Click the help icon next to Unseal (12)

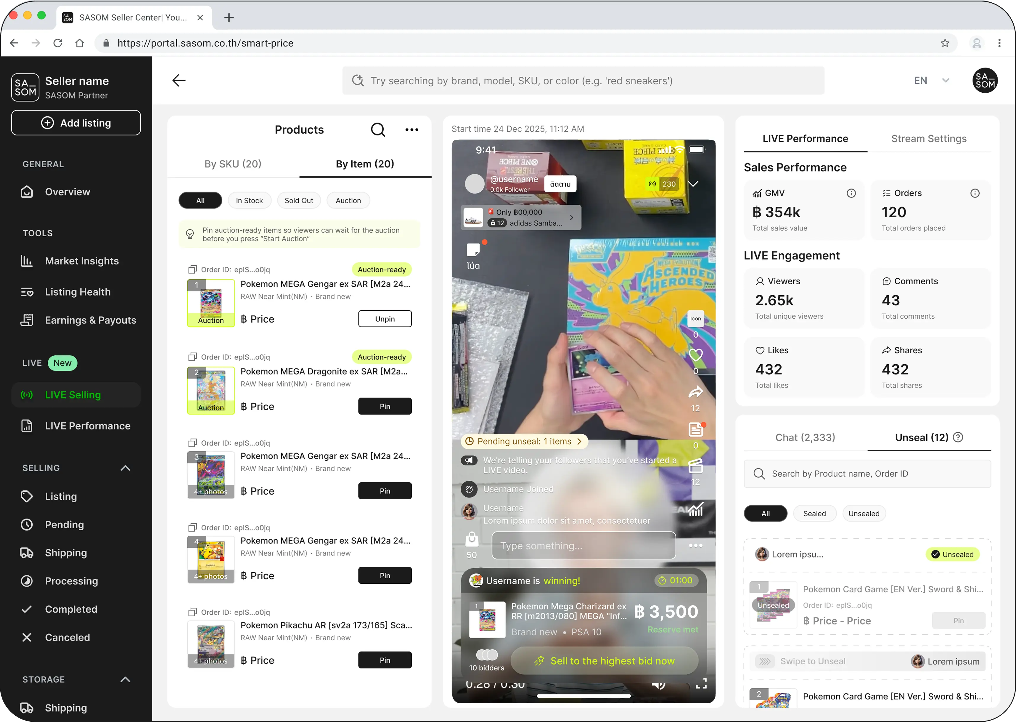click(x=958, y=437)
